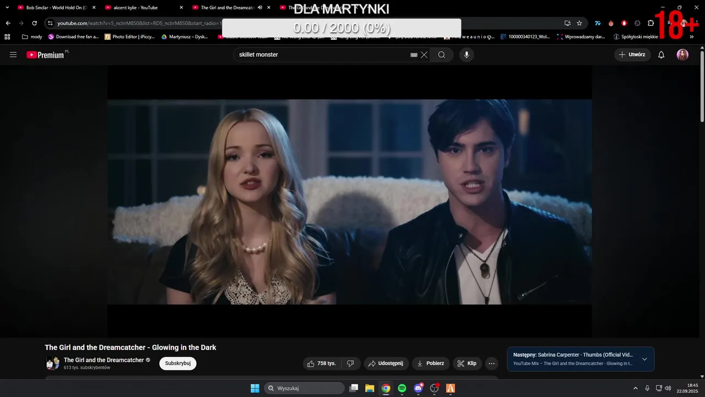Go back in browser history

(8, 23)
